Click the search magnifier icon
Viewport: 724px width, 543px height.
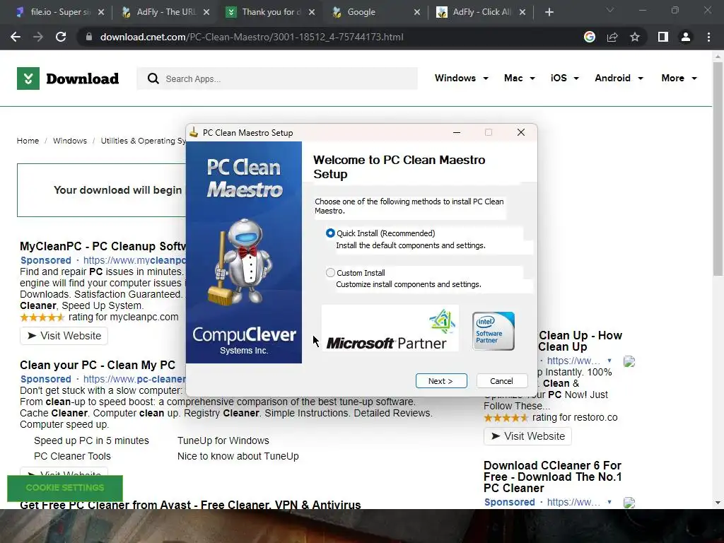pyautogui.click(x=153, y=78)
